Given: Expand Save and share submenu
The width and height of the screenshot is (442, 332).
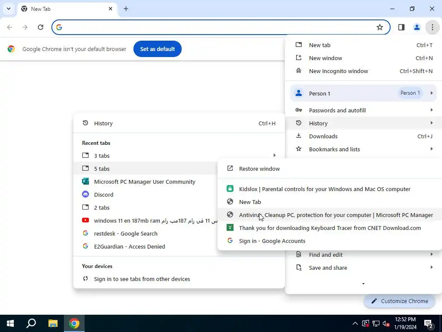Looking at the screenshot, I should (363, 268).
